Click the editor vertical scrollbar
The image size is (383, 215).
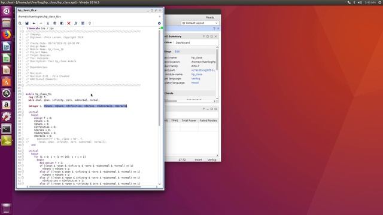(160, 78)
